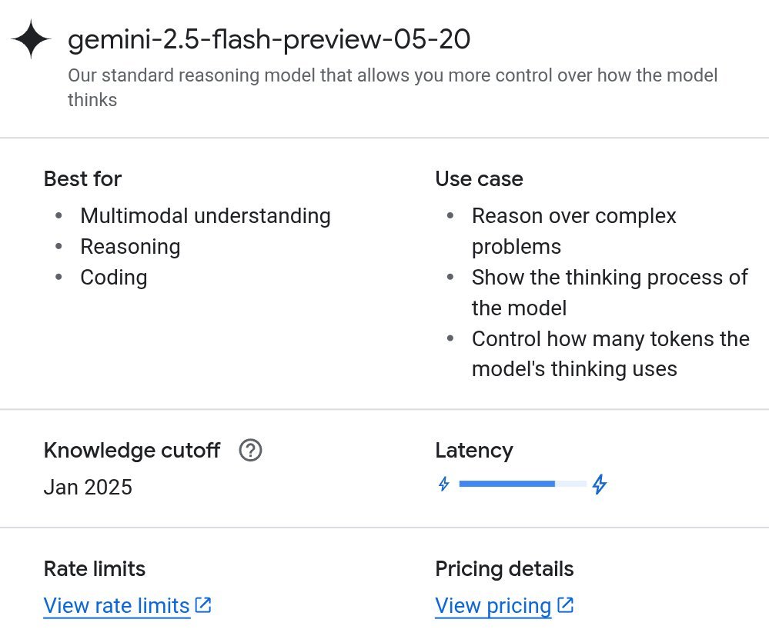This screenshot has height=636, width=769.
Task: Select the Use case section header
Action: point(478,179)
